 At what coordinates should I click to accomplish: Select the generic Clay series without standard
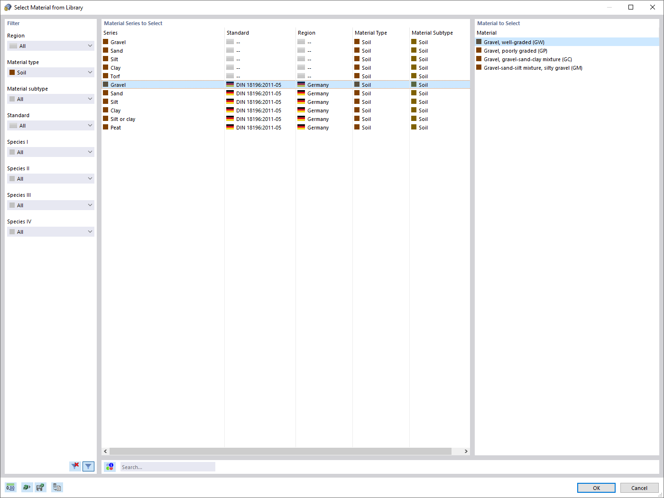click(286, 68)
